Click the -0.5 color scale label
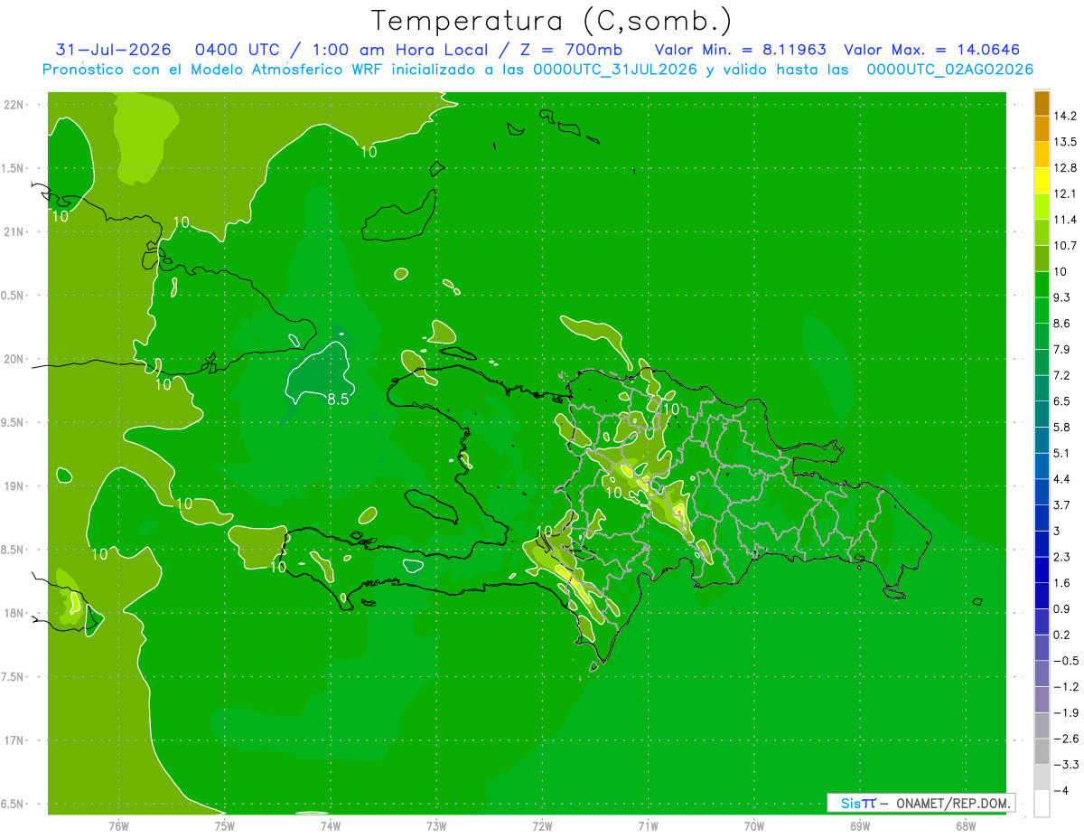This screenshot has width=1084, height=838. coord(1066,661)
